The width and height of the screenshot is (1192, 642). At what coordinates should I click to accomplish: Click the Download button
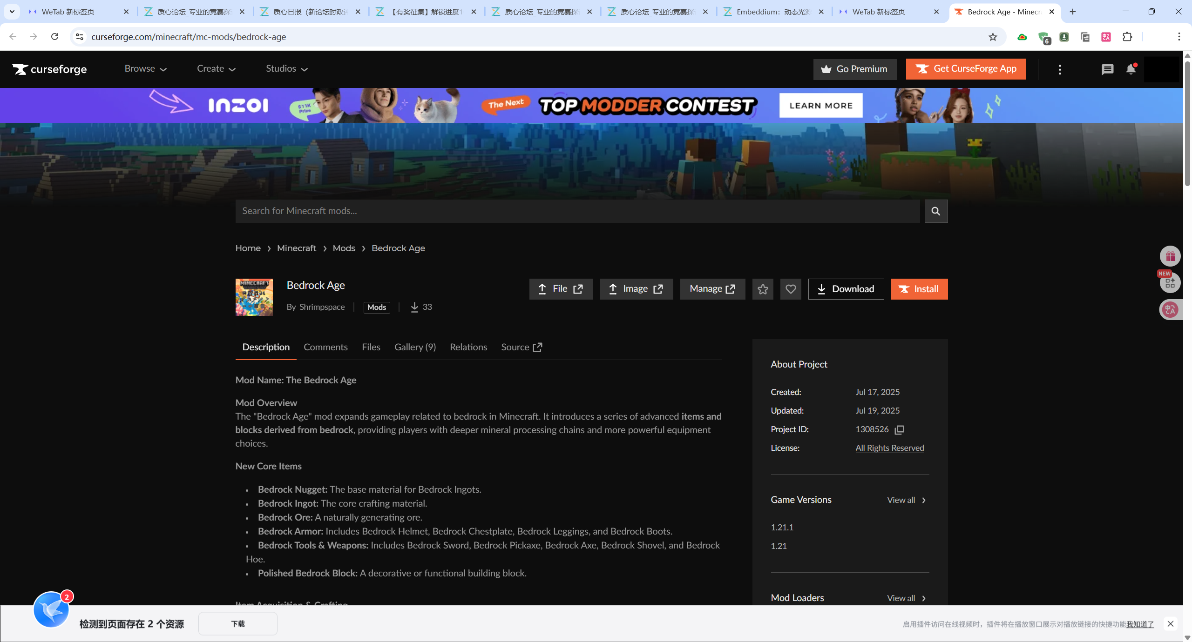tap(846, 289)
